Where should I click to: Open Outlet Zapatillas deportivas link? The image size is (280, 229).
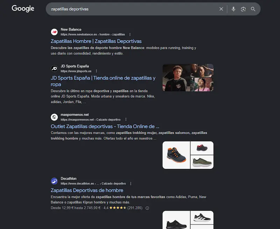105,126
